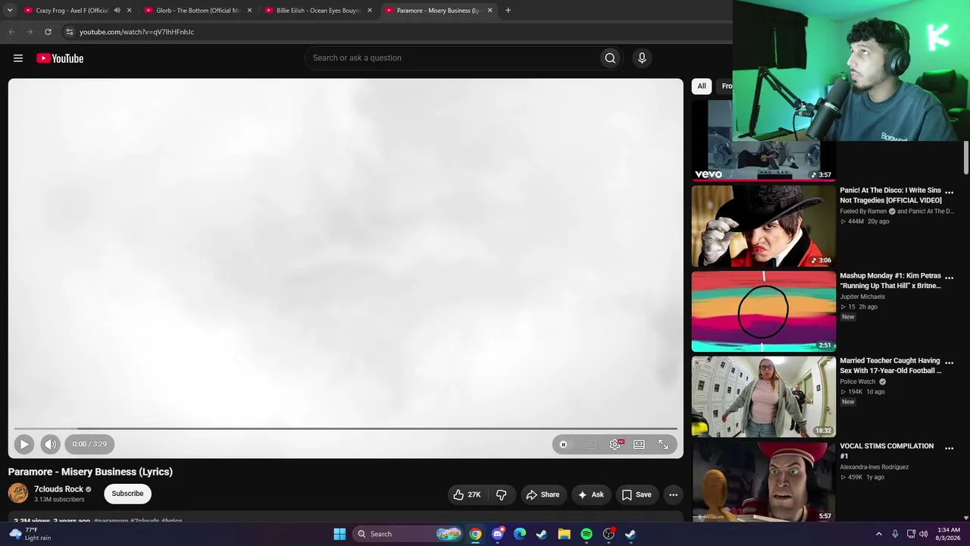Open Google Chrome from the taskbar
This screenshot has height=546, width=970.
pos(475,534)
